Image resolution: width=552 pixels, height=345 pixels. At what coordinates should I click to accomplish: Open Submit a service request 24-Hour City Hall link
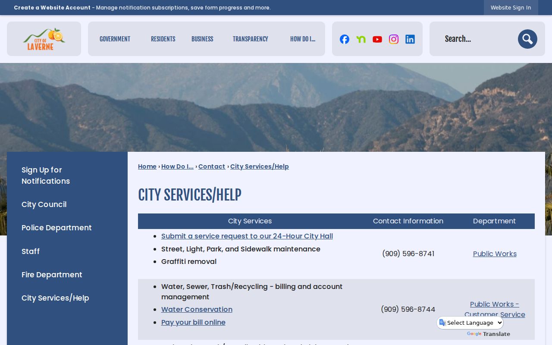247,236
